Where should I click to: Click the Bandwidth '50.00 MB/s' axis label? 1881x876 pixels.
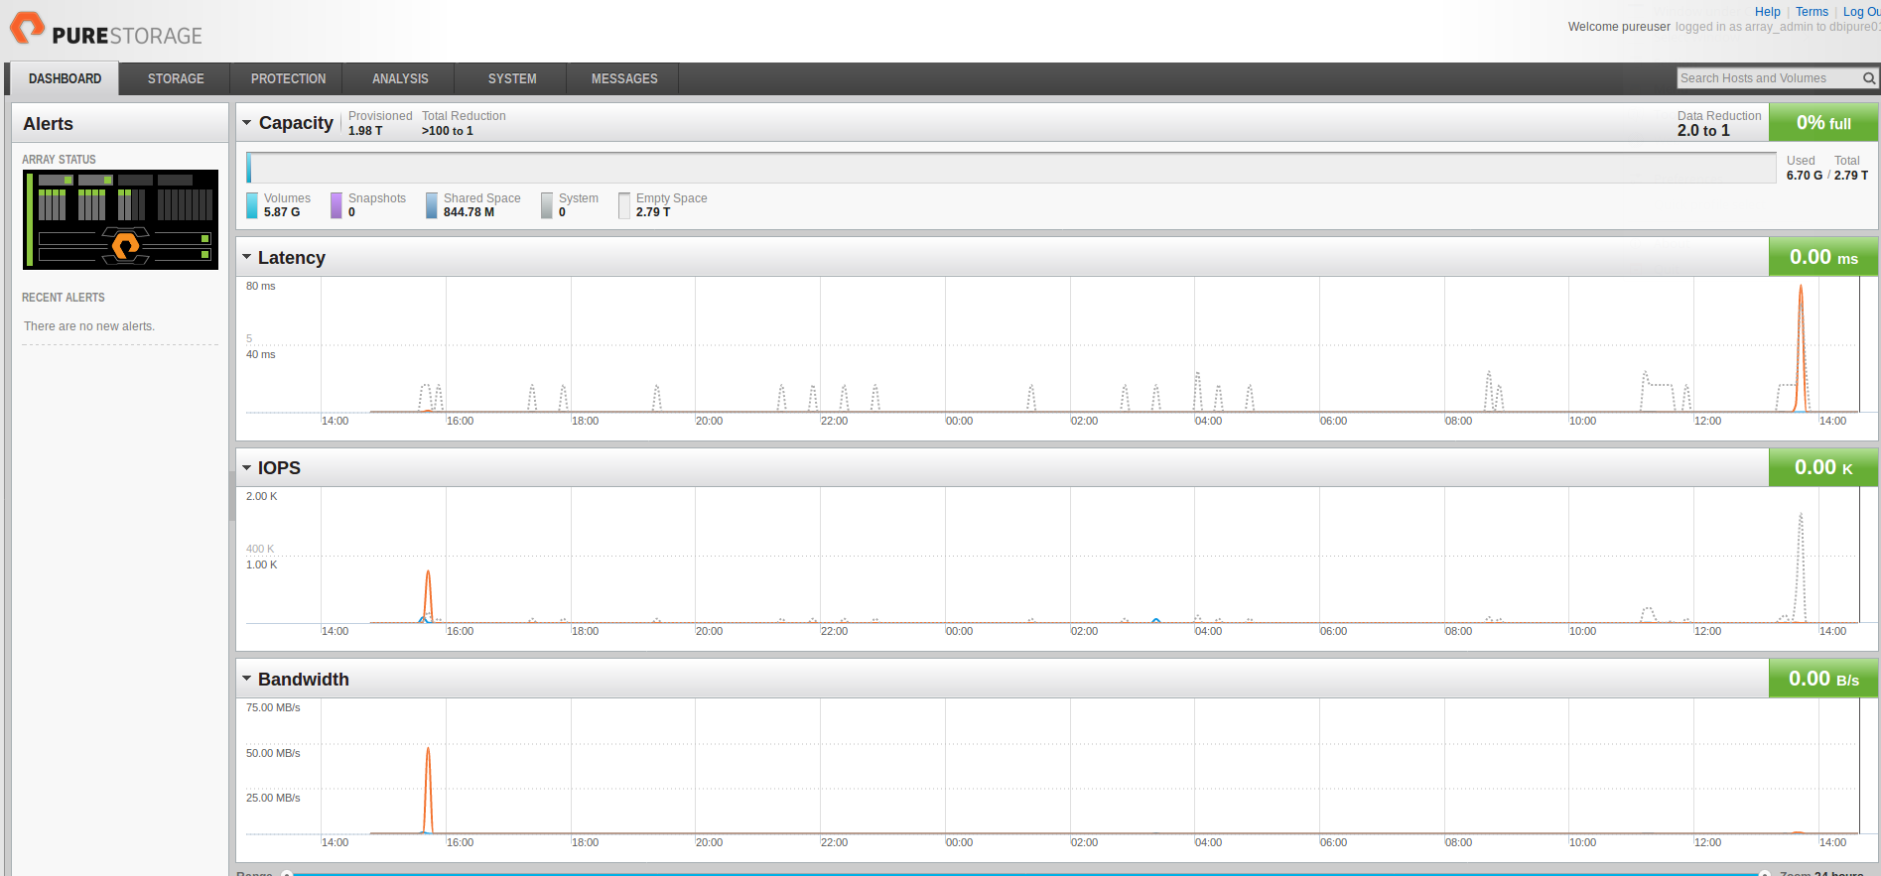pos(273,753)
